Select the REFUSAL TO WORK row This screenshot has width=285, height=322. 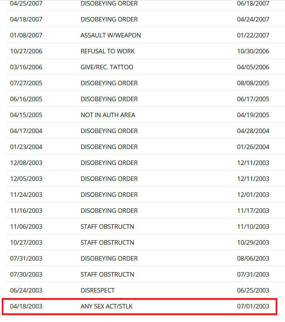coord(146,51)
